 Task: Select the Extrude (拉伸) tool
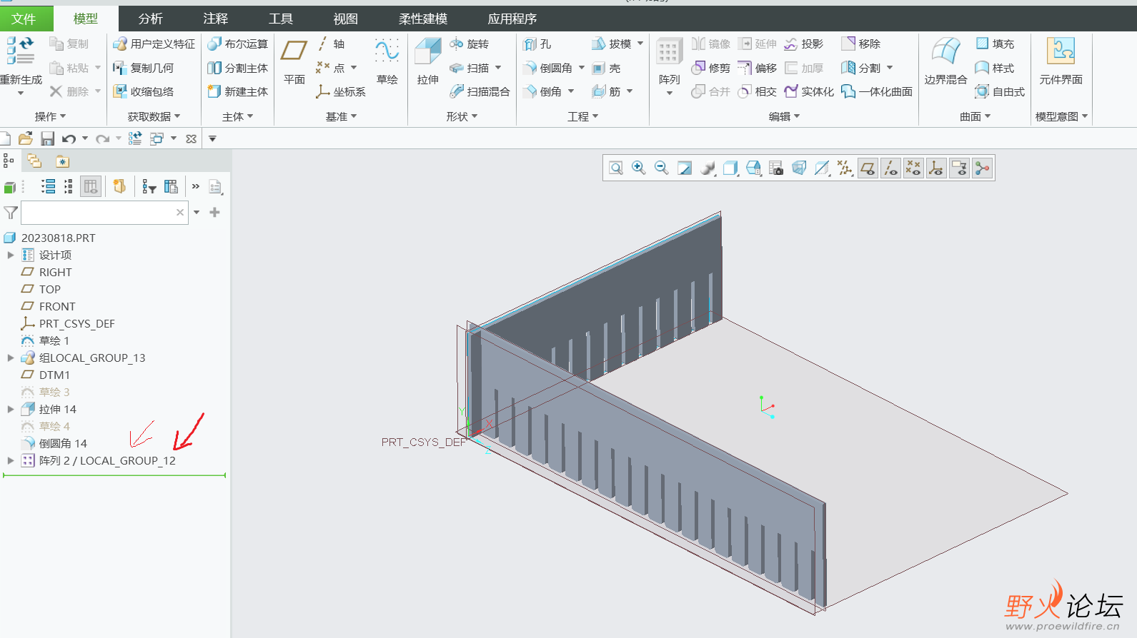coord(428,62)
